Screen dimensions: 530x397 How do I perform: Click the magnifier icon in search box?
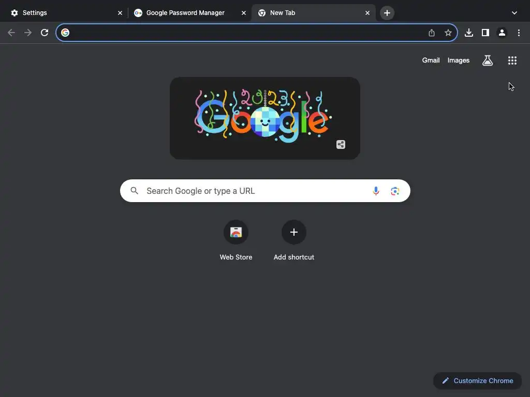[x=134, y=191]
